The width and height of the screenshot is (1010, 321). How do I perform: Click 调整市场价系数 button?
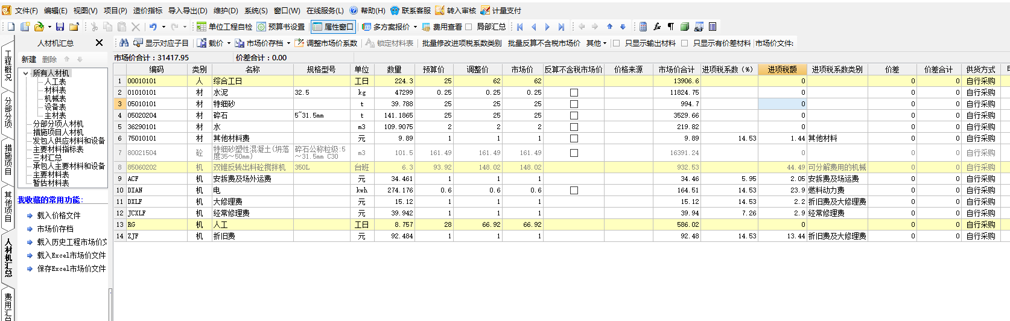tap(326, 43)
